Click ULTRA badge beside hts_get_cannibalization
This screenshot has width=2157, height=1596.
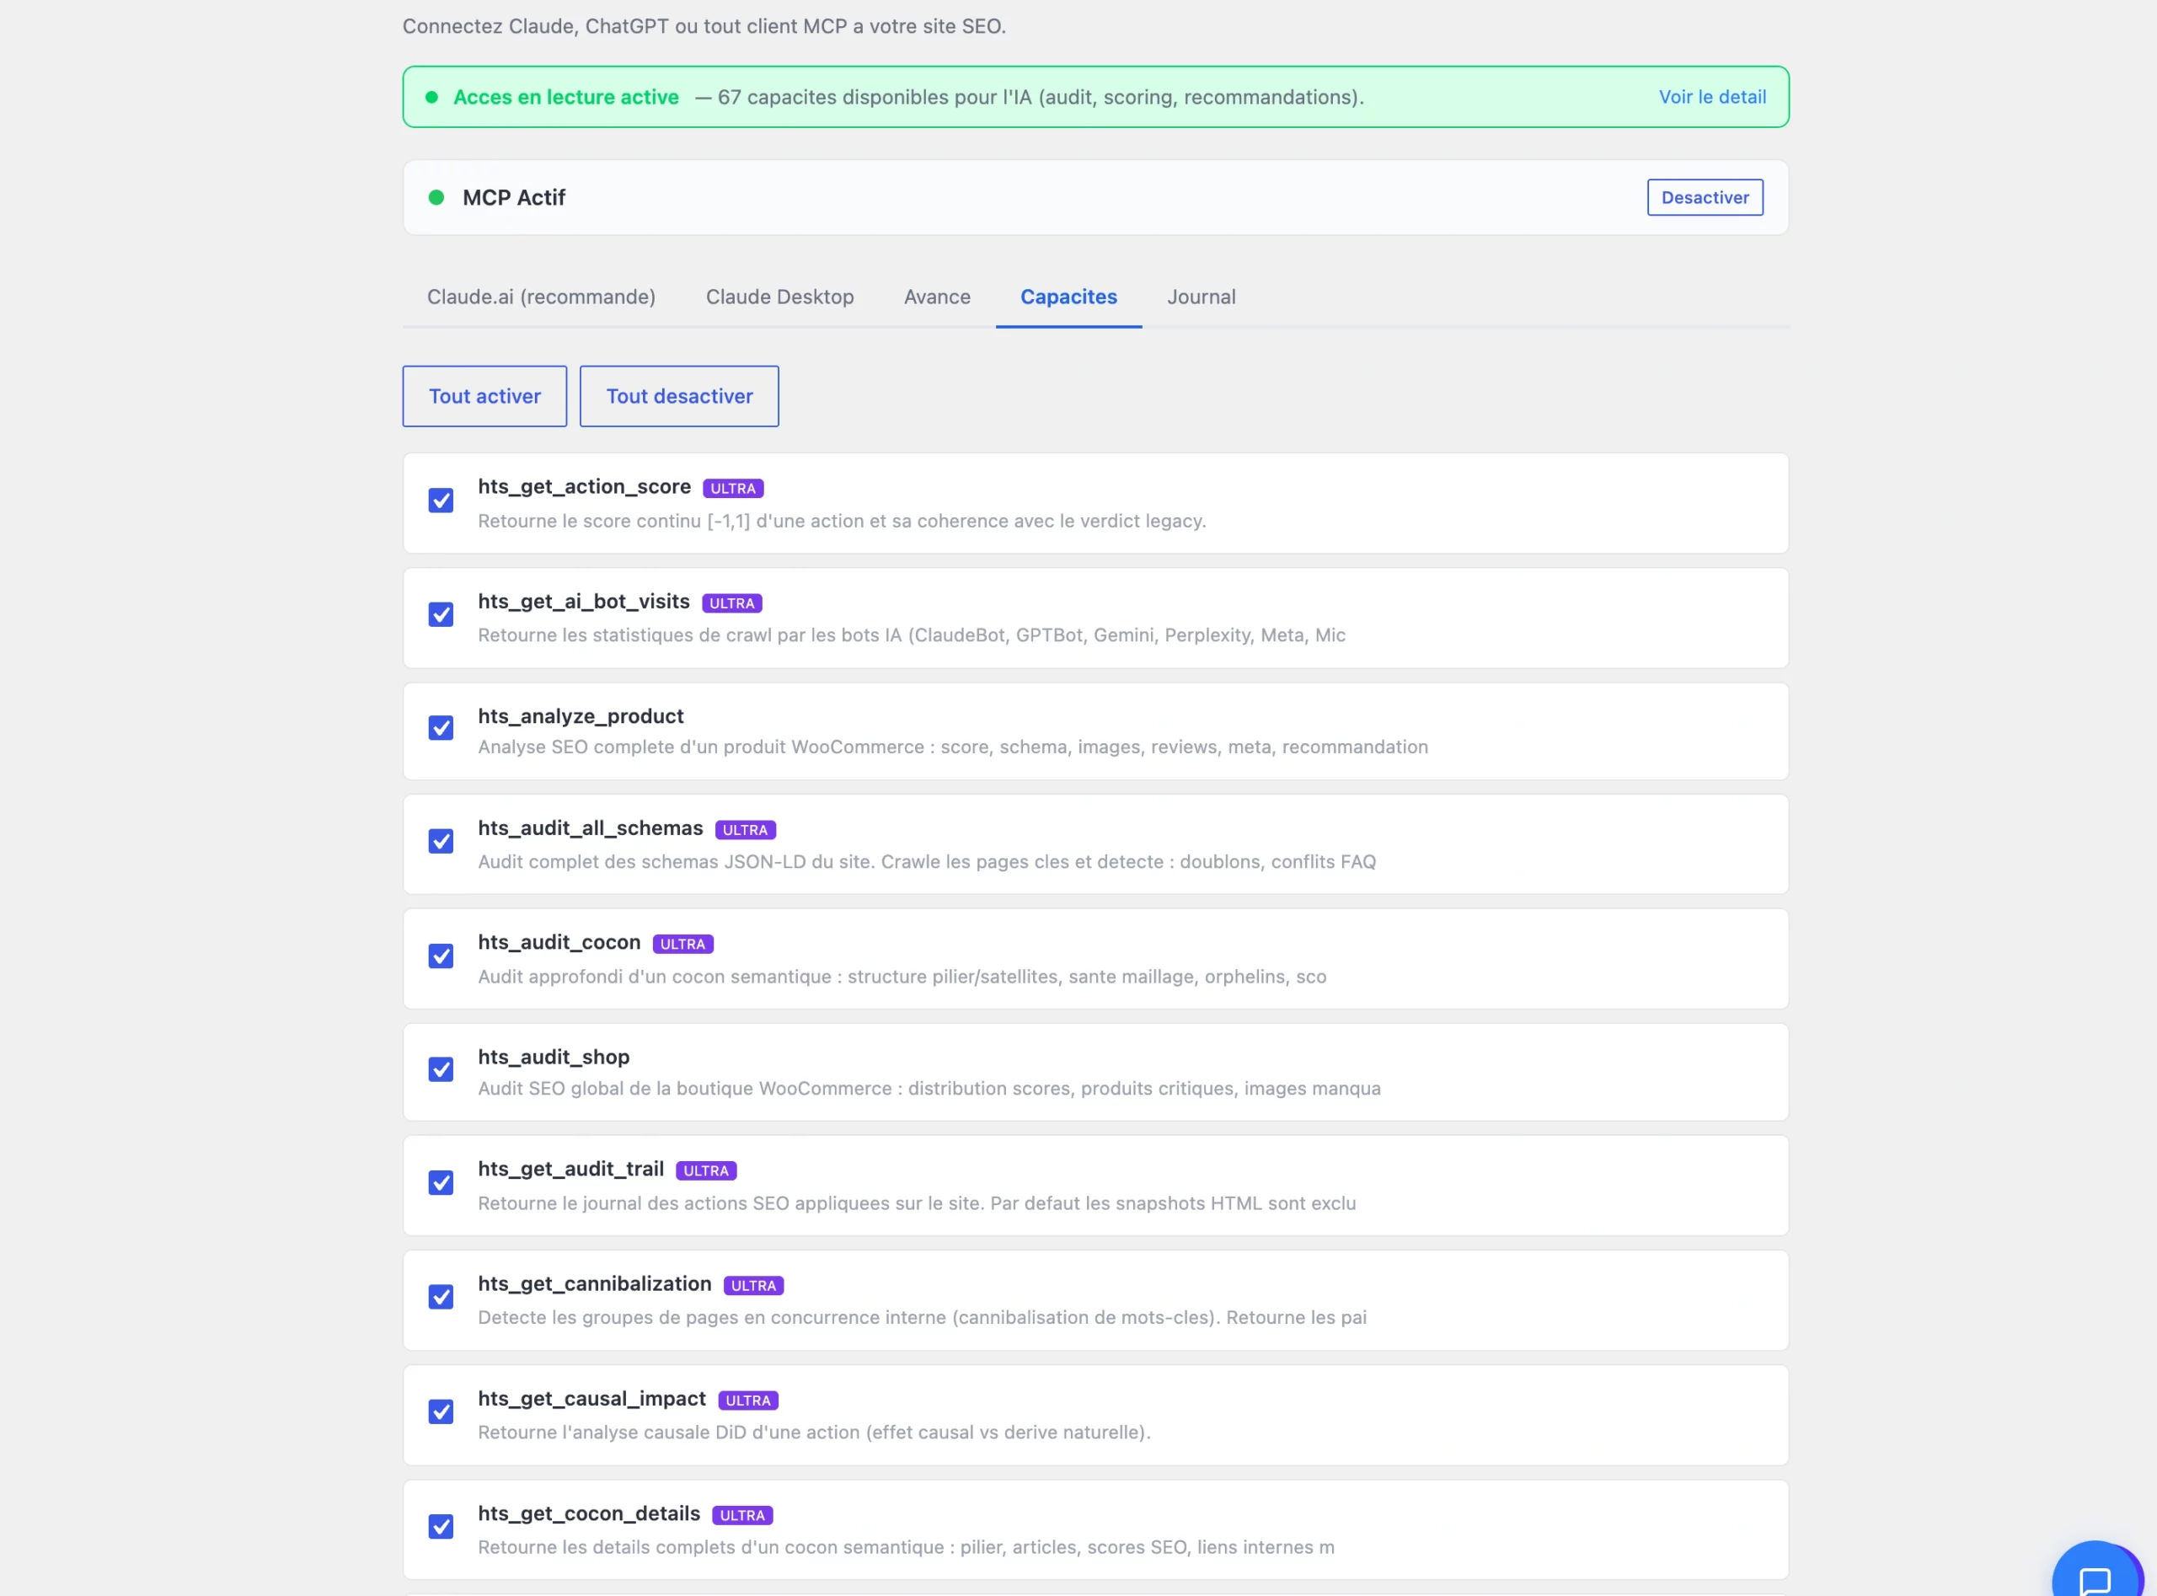(x=753, y=1286)
